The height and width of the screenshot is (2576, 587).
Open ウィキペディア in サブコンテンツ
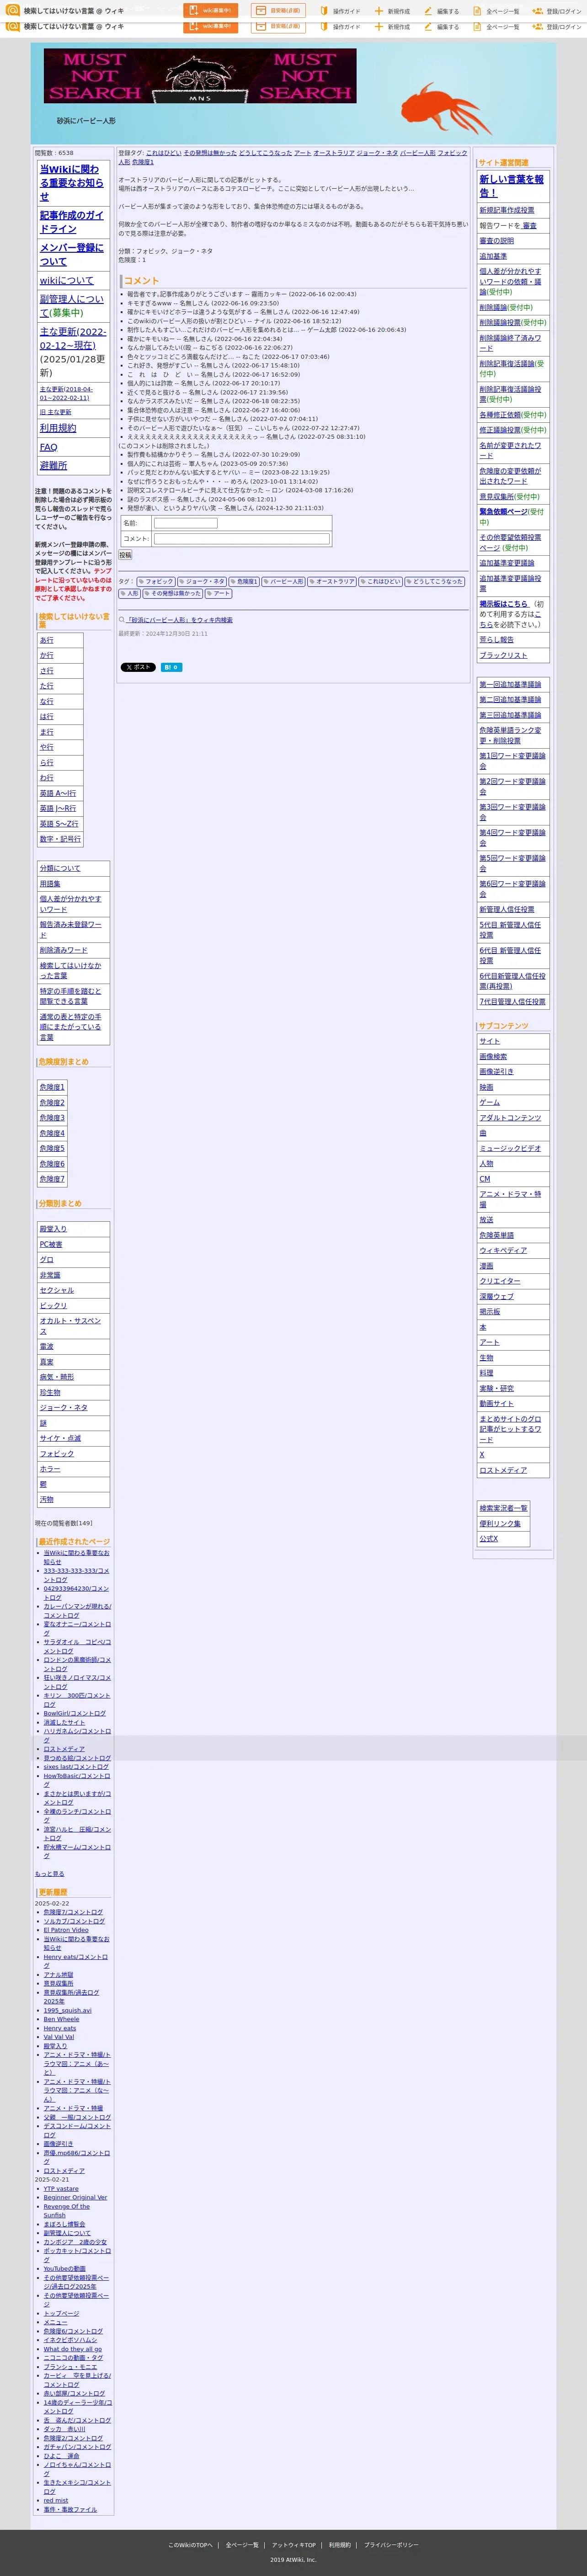click(503, 1250)
